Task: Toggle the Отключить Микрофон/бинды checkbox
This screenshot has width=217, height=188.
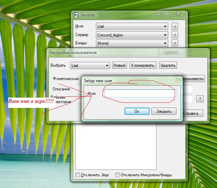Action: pos(118,175)
